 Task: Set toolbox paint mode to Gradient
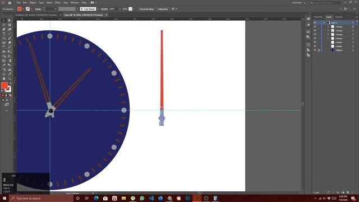tap(6, 95)
